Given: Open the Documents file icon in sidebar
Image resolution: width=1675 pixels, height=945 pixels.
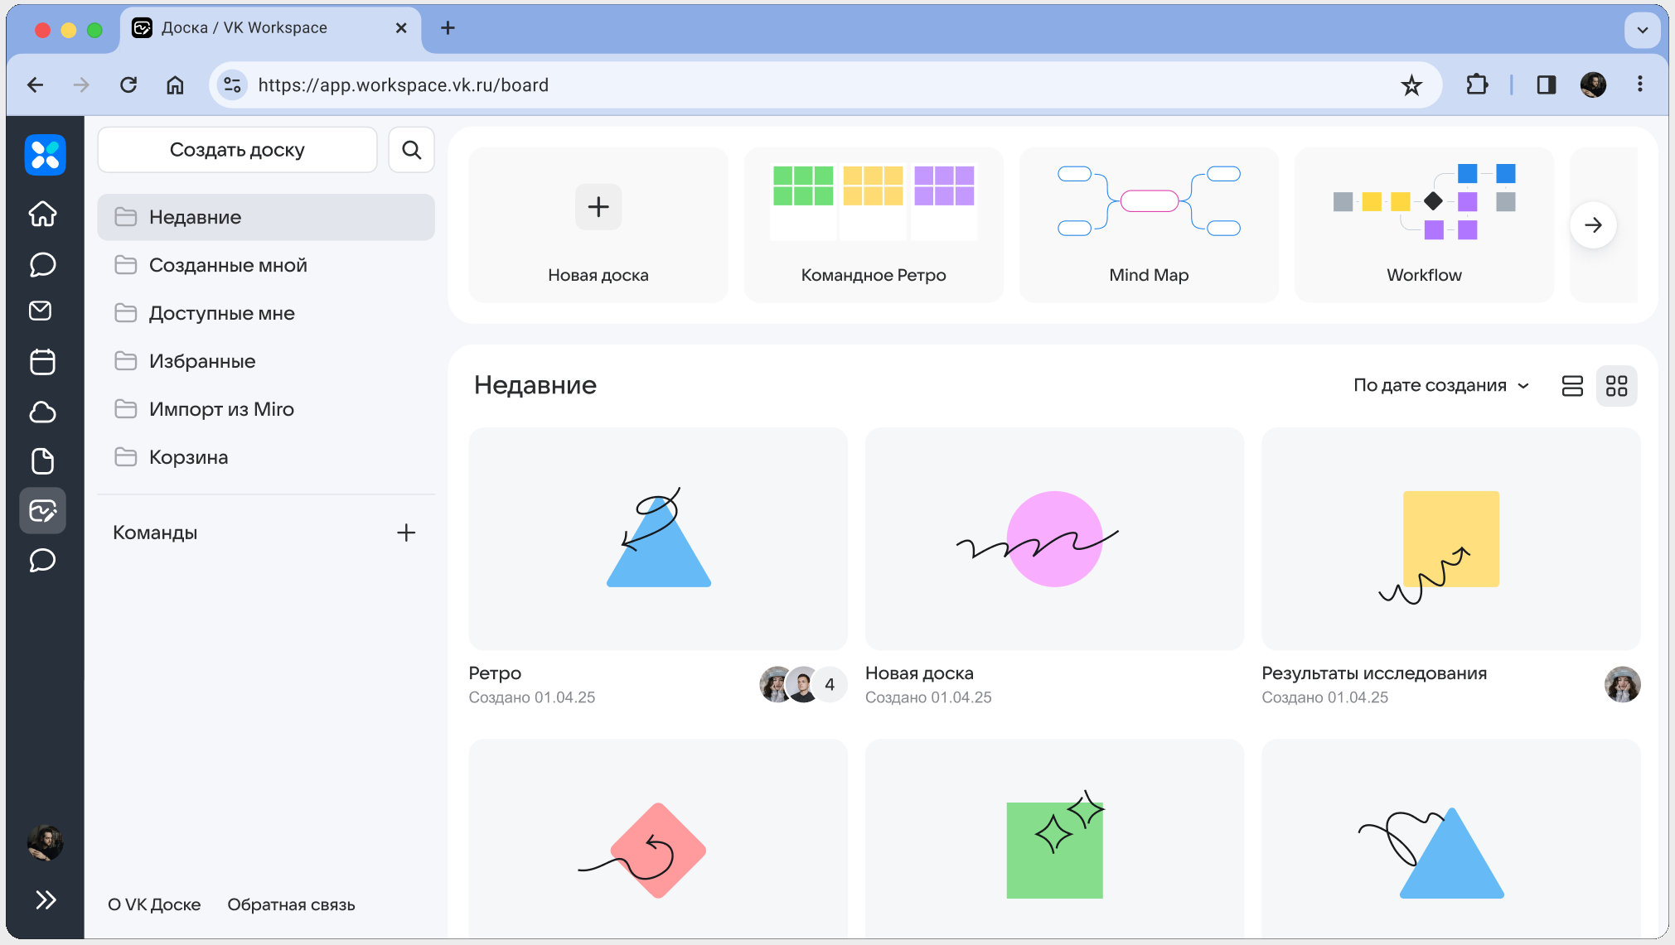Looking at the screenshot, I should [x=42, y=461].
